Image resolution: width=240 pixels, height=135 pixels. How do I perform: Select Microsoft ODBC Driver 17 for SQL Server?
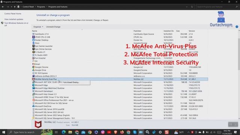(x=120, y=97)
